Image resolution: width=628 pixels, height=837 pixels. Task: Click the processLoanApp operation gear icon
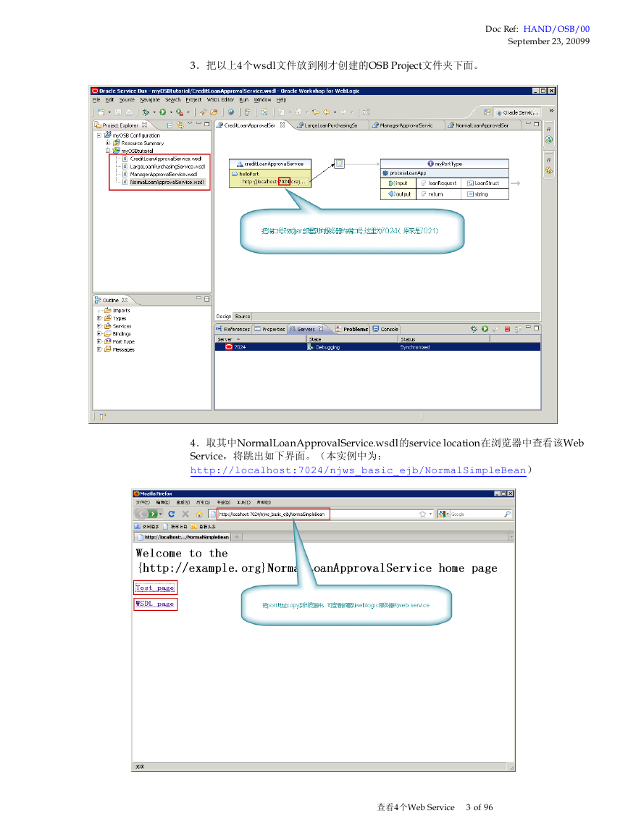(385, 173)
